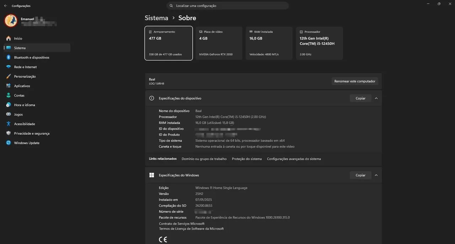Open Contrato de Serviços Microsoft link
Image resolution: width=455 pixels, height=244 pixels.
pos(182,224)
